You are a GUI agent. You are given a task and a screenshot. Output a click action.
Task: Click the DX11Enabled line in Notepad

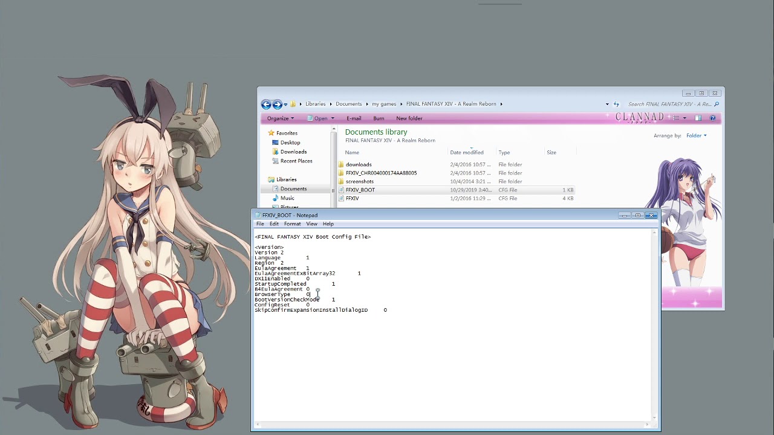click(x=282, y=279)
